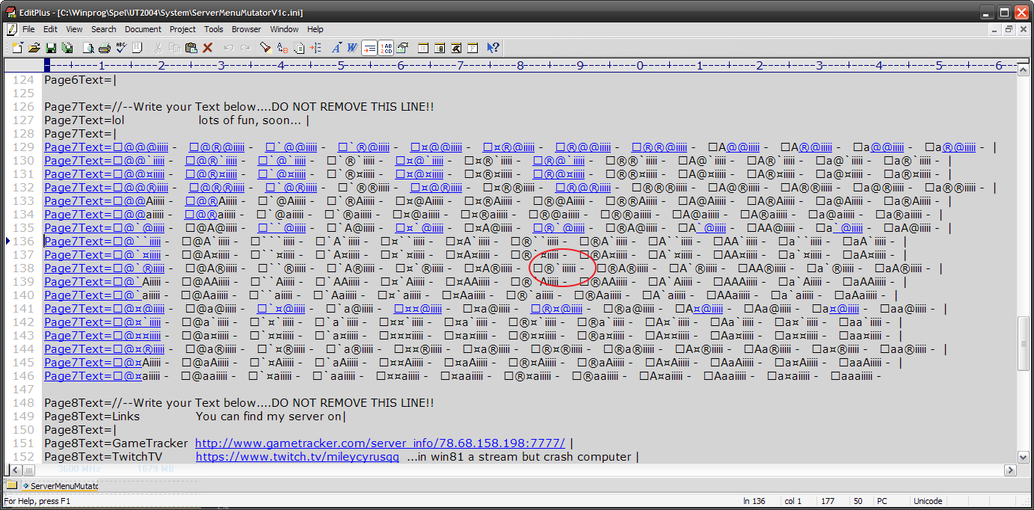This screenshot has height=510, width=1034.
Task: Click the New document icon
Action: pos(16,48)
